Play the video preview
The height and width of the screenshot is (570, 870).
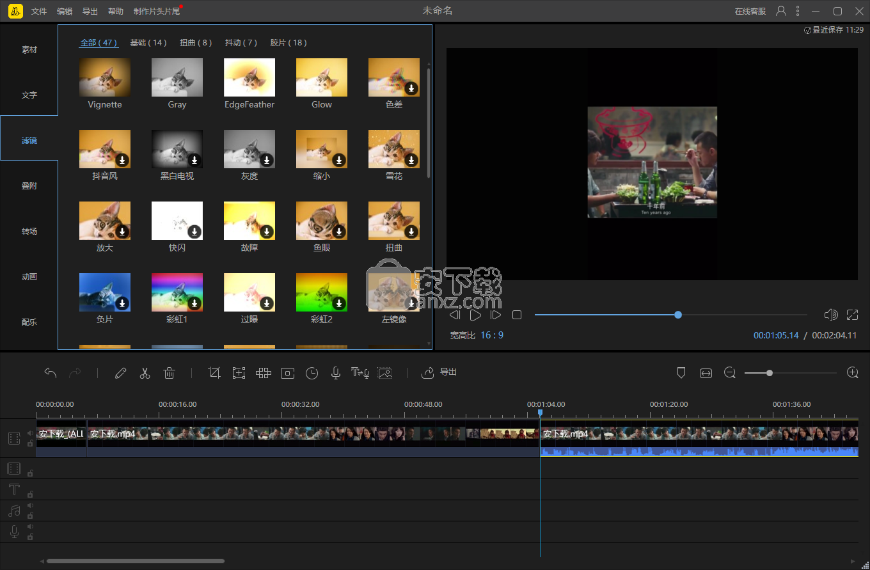tap(475, 315)
